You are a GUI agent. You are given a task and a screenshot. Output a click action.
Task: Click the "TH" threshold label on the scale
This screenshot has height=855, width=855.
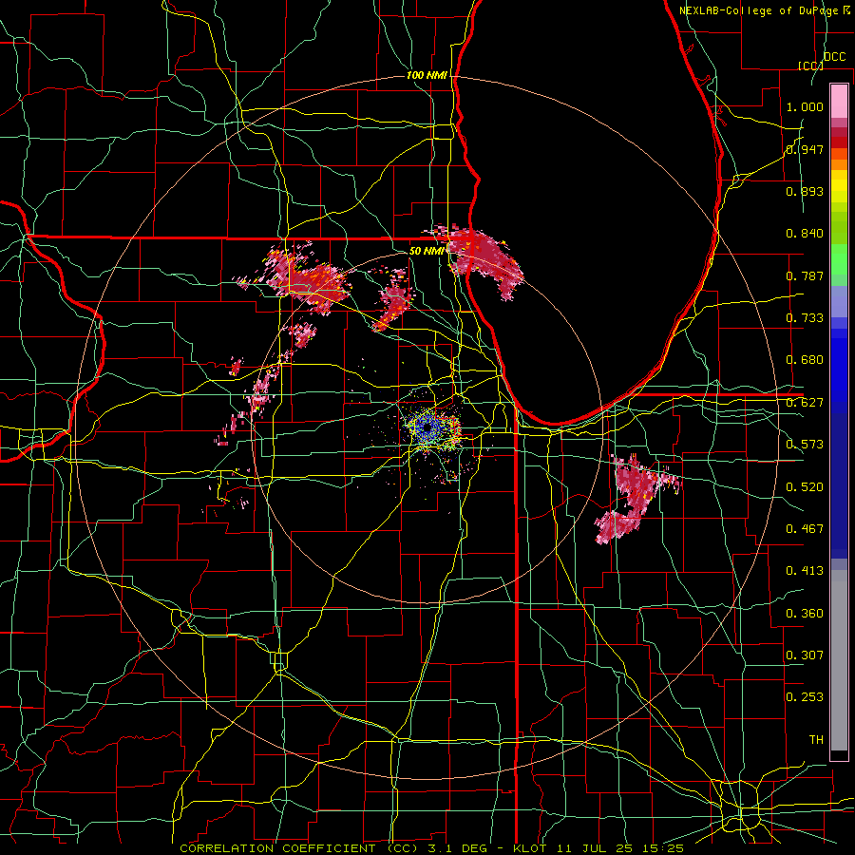coord(816,740)
